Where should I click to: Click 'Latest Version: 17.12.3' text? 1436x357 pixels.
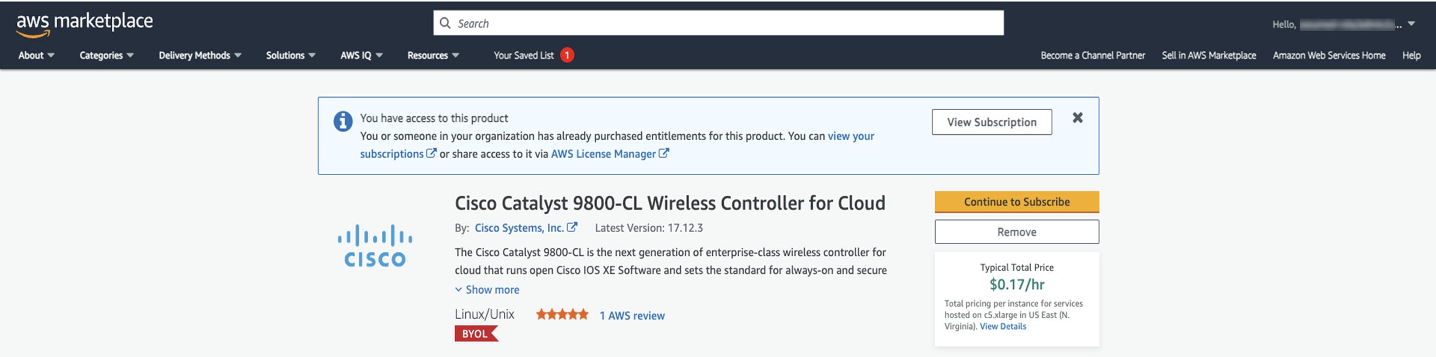click(x=649, y=228)
